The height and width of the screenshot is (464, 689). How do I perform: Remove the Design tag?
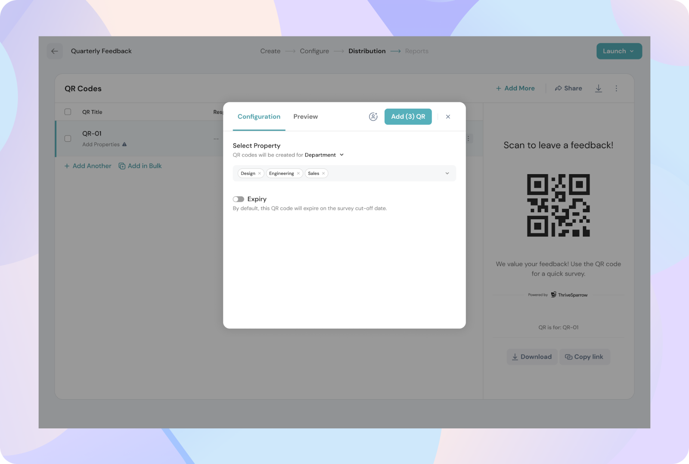(260, 173)
